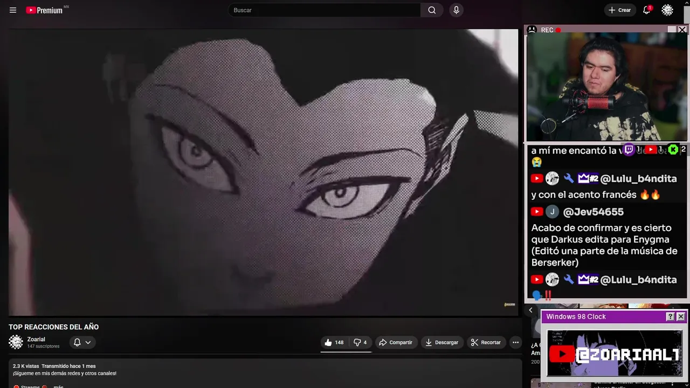Click the '?' help button on Windows 98 Clock
Viewport: 690px width, 388px height.
tap(670, 317)
